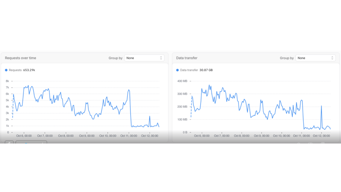Select the 653.29k requests total value

point(29,70)
